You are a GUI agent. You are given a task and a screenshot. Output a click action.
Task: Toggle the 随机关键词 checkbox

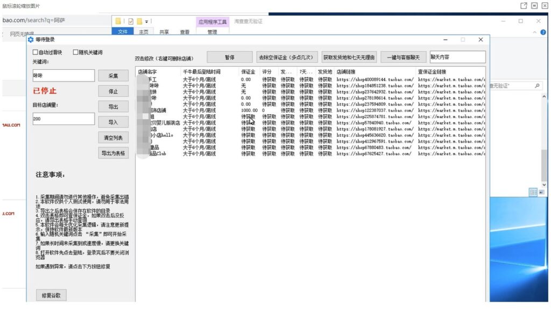75,53
